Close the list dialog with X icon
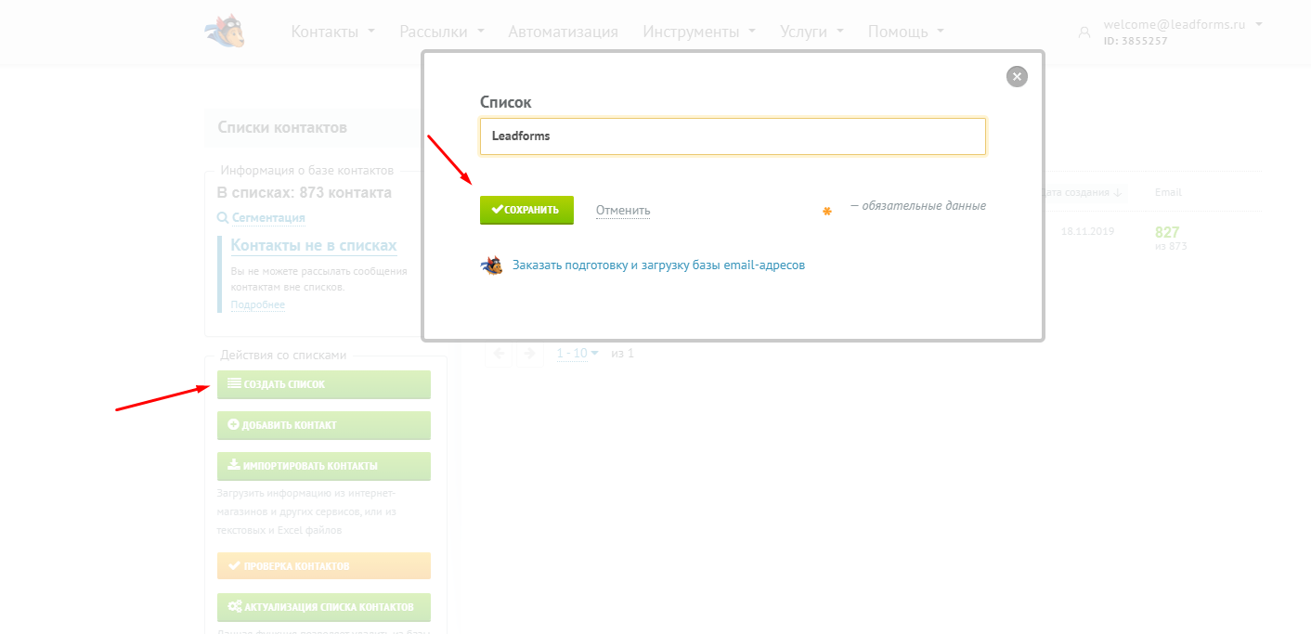1311x634 pixels. point(1017,77)
